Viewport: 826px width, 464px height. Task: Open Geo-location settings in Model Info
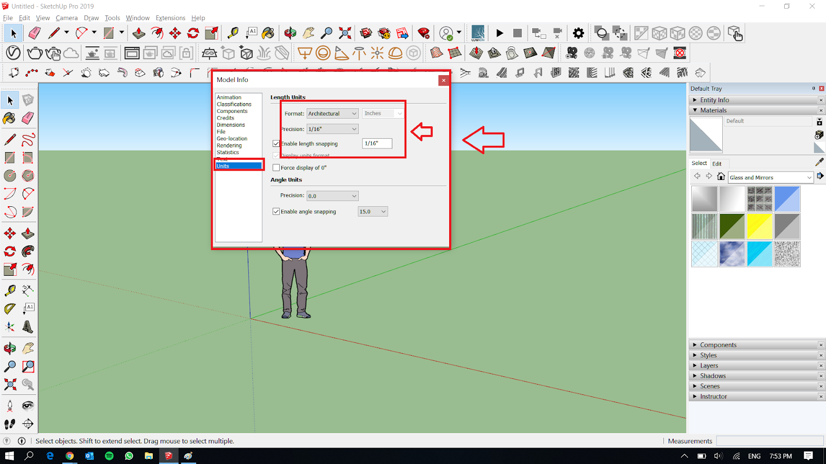[x=232, y=138]
